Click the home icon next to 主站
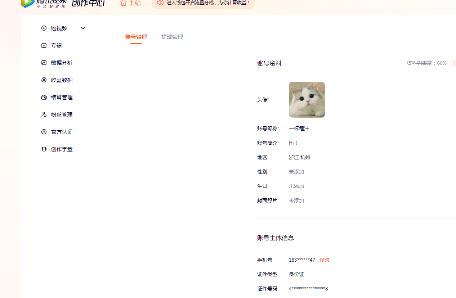This screenshot has height=298, width=456. (x=124, y=3)
